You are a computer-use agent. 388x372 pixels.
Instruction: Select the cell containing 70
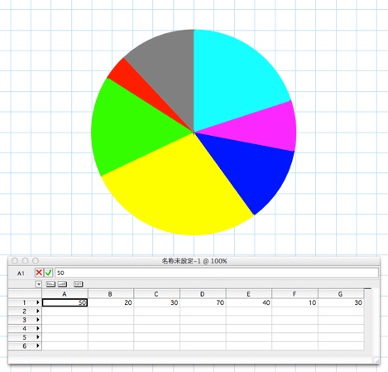tap(203, 302)
